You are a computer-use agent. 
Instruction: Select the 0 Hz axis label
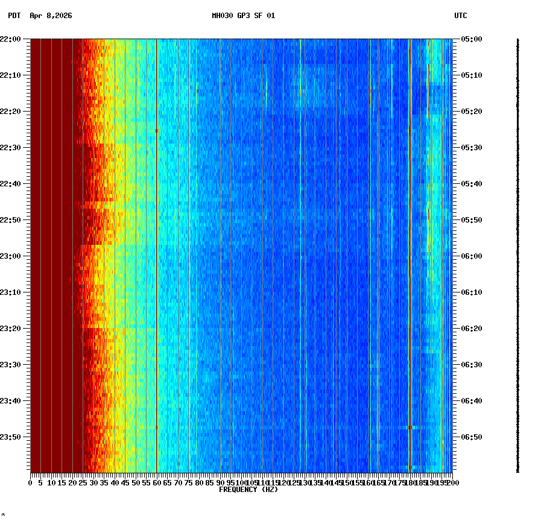[x=28, y=482]
